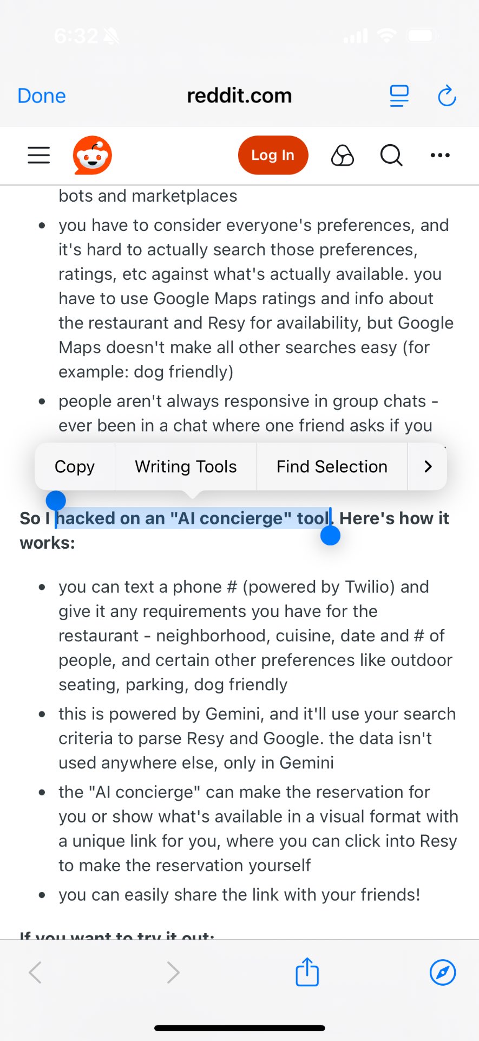
Task: Open the Reddit Answers icon
Action: click(343, 155)
